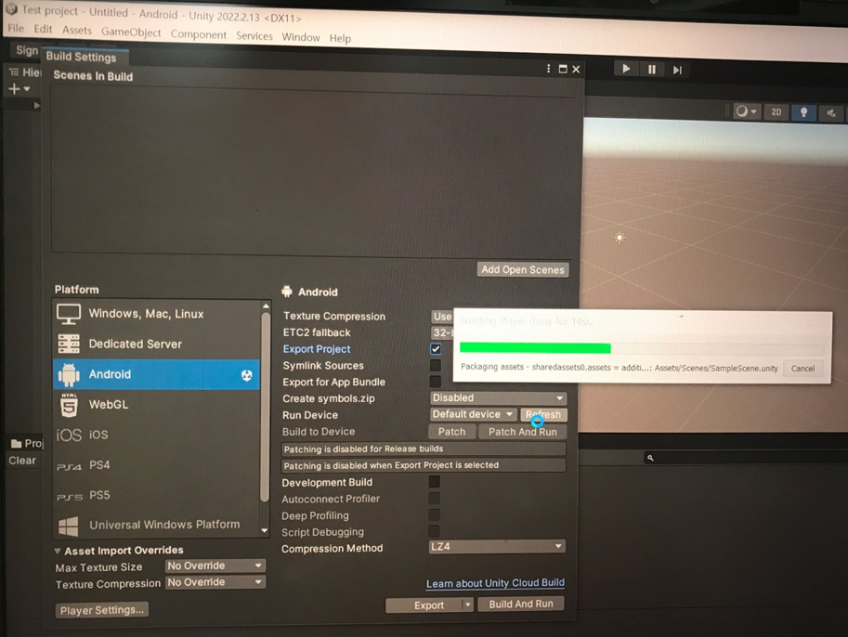The image size is (848, 637).
Task: Cancel the Building Player progress
Action: coord(802,369)
